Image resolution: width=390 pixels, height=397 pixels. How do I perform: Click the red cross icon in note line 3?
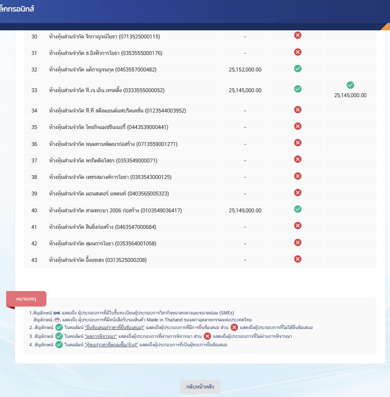(208, 336)
